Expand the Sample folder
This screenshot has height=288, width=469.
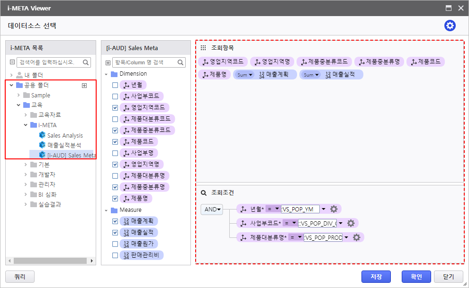point(18,96)
